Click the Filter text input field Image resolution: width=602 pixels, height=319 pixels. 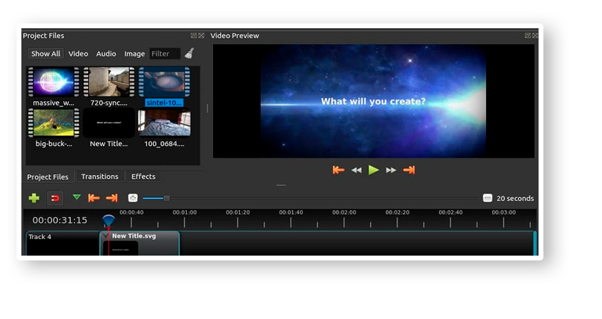165,54
